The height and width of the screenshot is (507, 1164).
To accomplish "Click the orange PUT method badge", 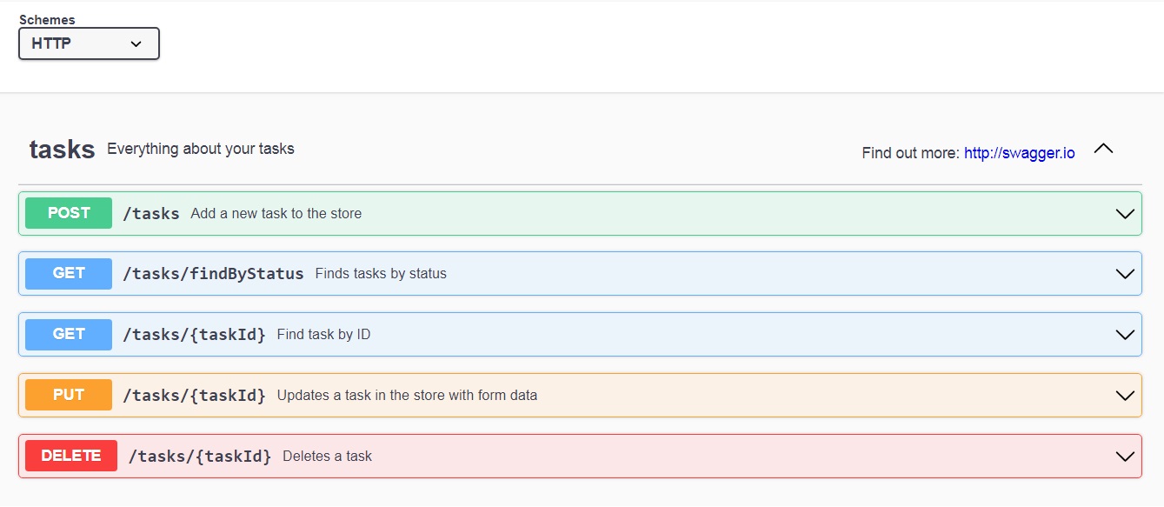I will [x=69, y=394].
